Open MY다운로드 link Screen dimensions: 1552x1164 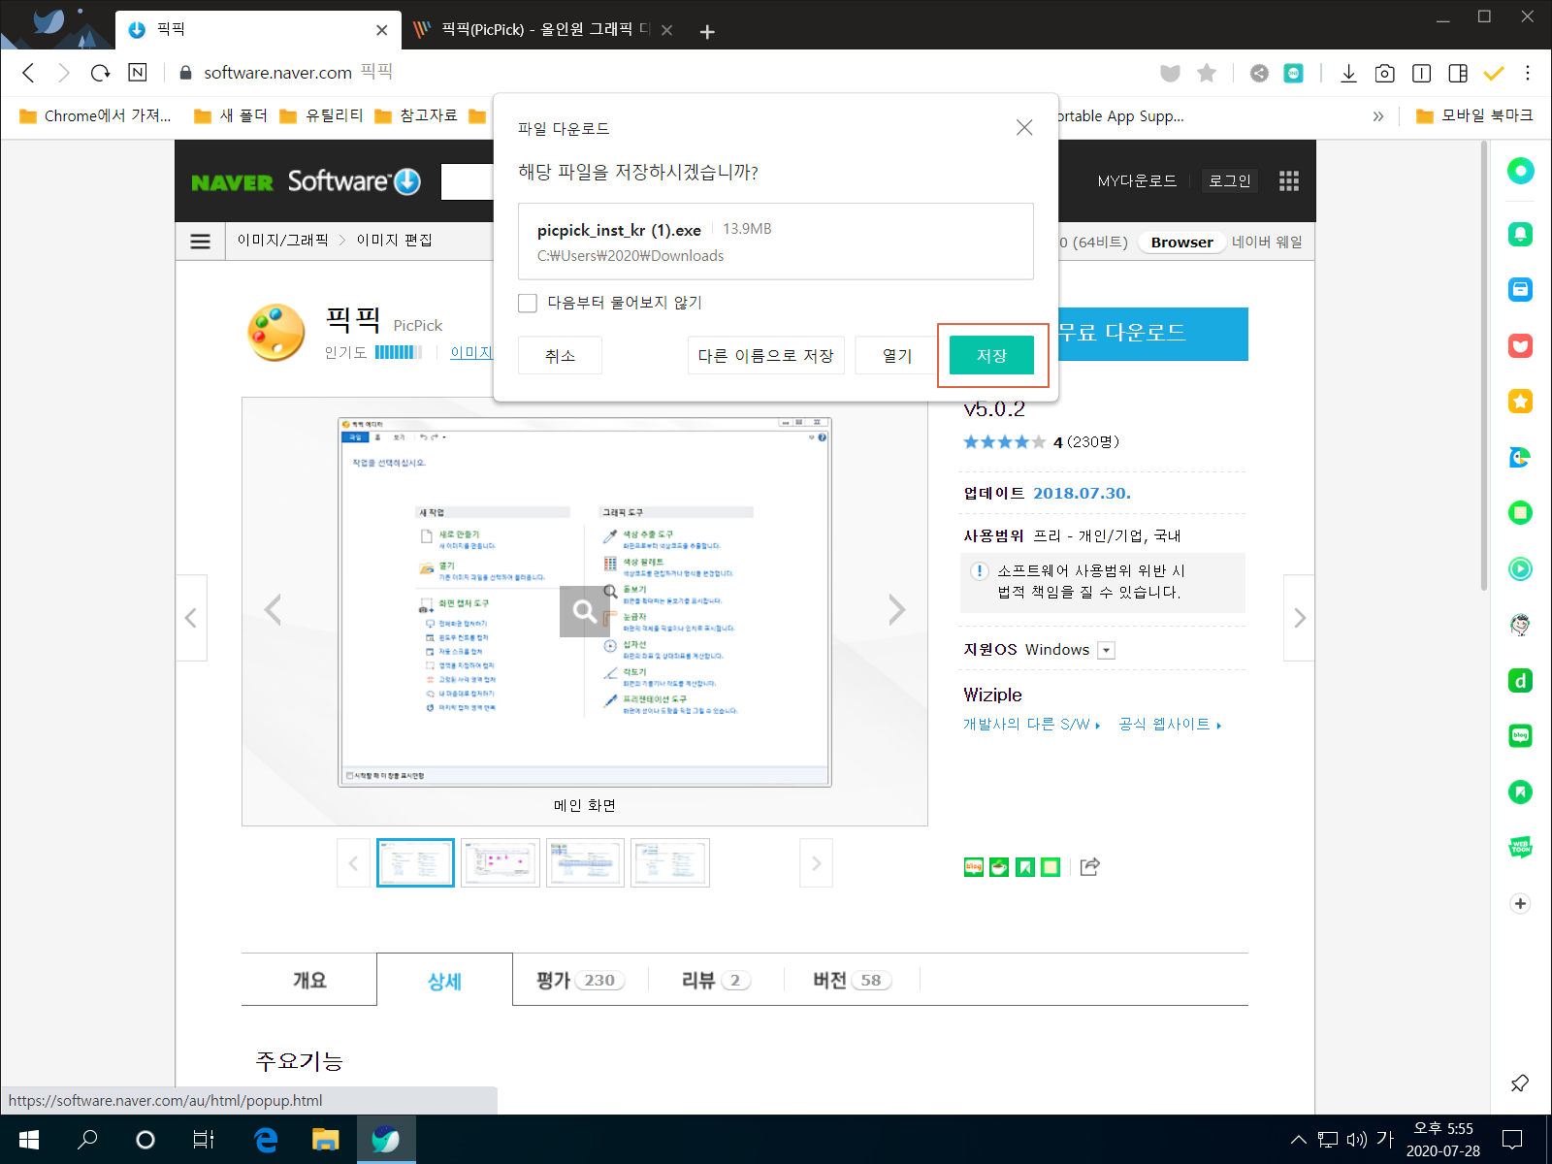1137,181
